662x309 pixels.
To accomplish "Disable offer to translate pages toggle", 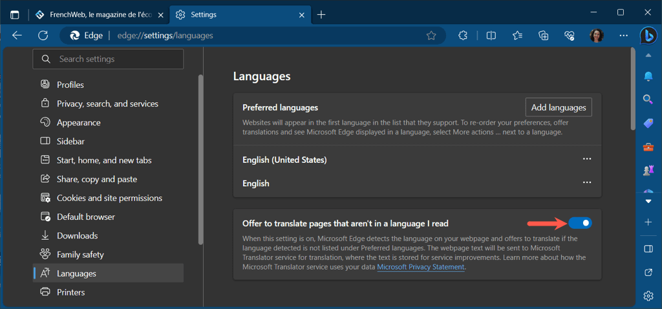I will tap(580, 223).
